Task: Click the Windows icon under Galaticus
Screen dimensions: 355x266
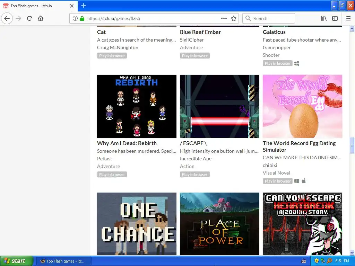Action: [297, 64]
